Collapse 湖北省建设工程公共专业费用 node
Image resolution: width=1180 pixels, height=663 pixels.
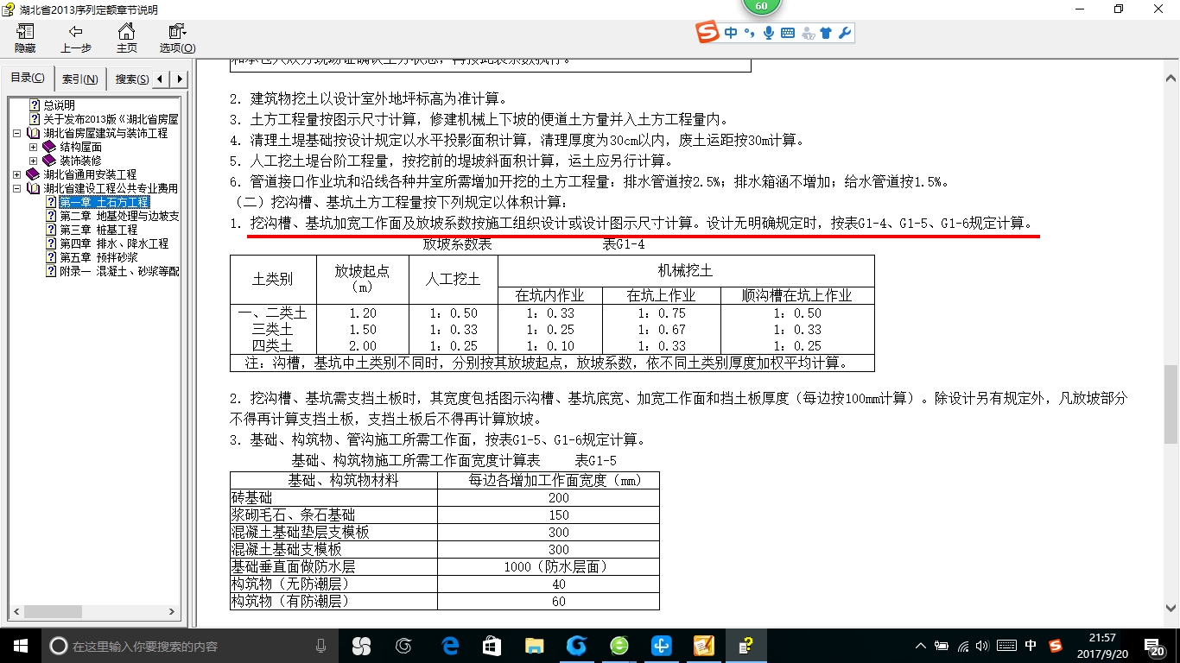[16, 188]
